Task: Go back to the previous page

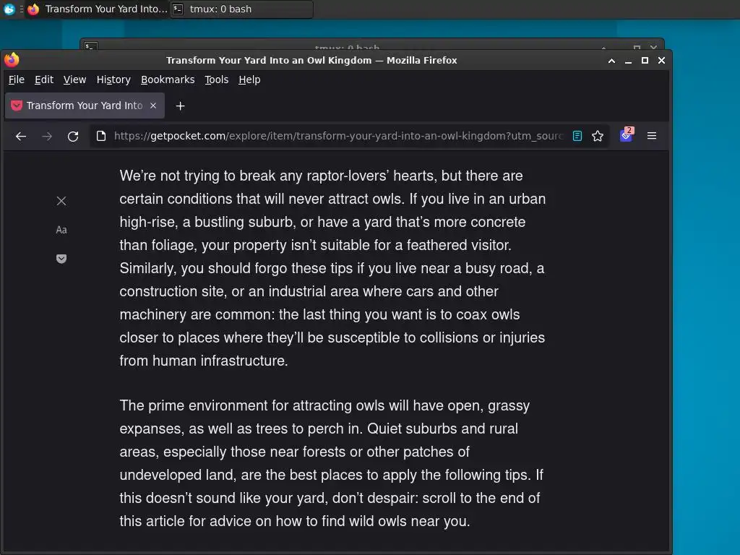Action: [x=21, y=136]
